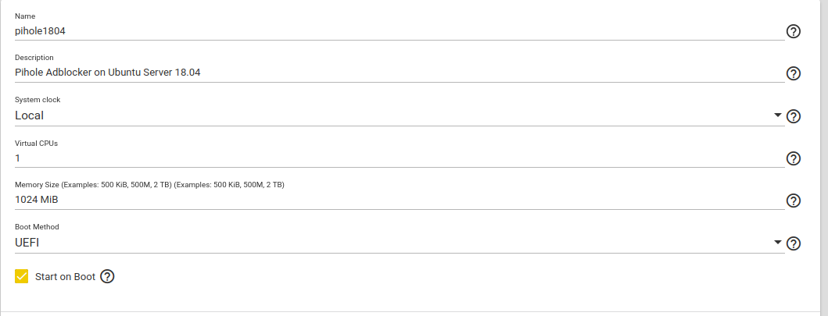Click the Boot Method field label

[37, 227]
